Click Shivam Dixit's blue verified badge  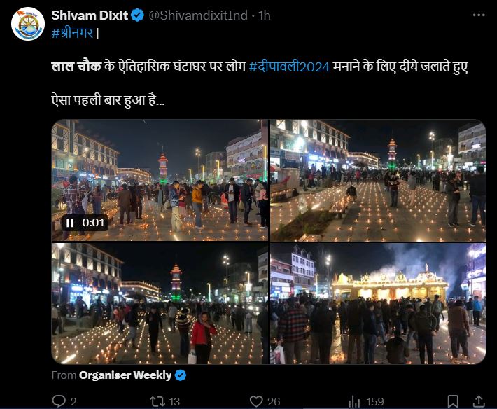coord(138,15)
